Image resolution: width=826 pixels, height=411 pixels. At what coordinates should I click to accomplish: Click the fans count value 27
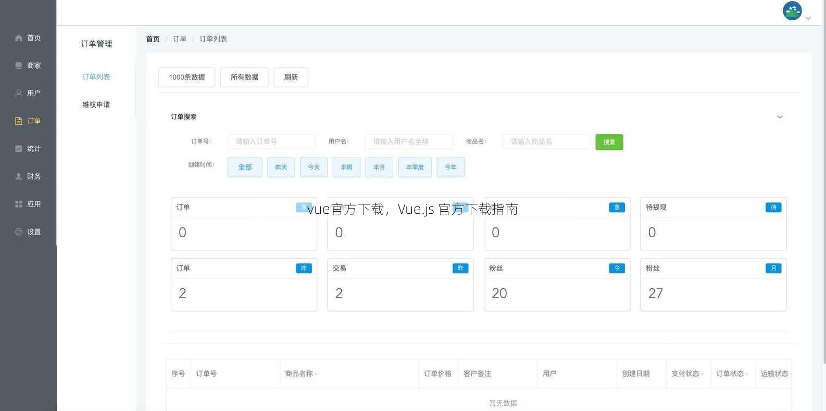656,293
